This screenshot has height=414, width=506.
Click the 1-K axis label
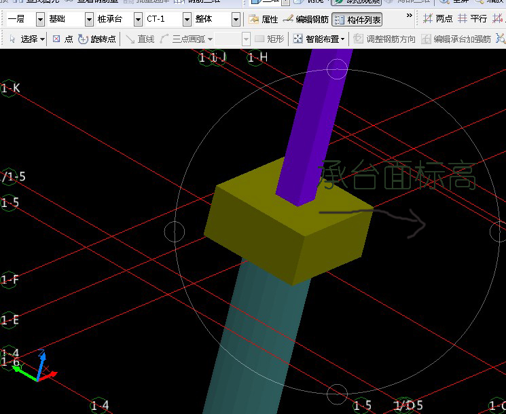10,88
